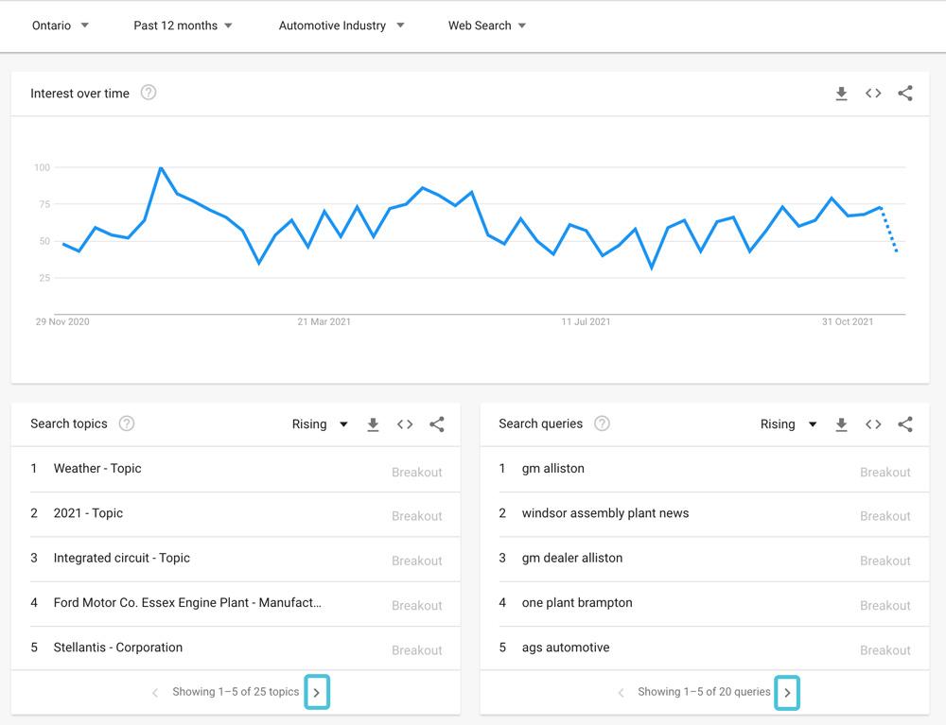The width and height of the screenshot is (946, 725).
Task: Click embed icon for Interest over time
Action: pos(873,94)
